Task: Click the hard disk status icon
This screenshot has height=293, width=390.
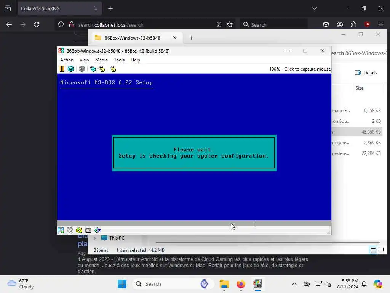Action: pyautogui.click(x=88, y=230)
